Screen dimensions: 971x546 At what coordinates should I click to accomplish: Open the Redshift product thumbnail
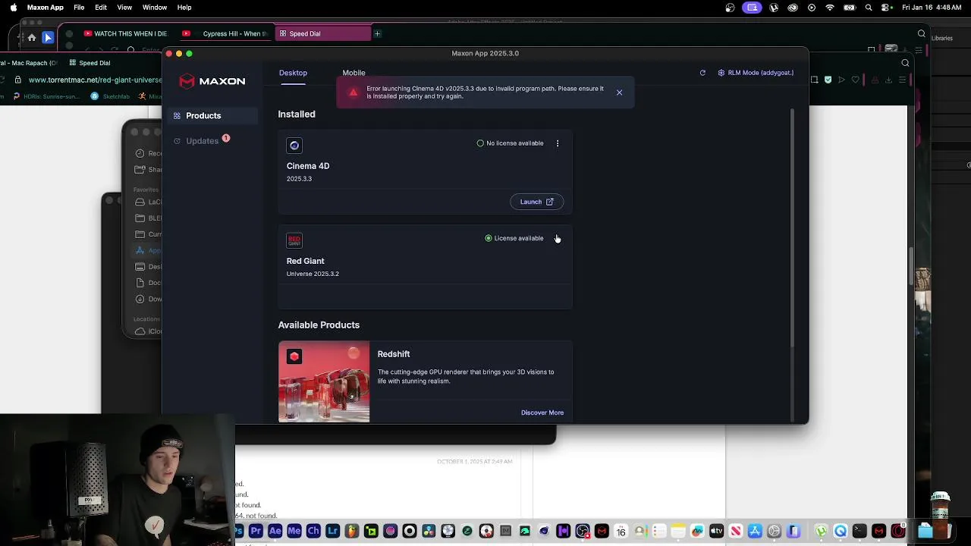coord(324,381)
